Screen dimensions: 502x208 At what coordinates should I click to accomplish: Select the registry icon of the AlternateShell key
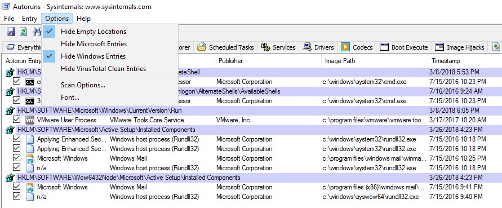(10, 72)
